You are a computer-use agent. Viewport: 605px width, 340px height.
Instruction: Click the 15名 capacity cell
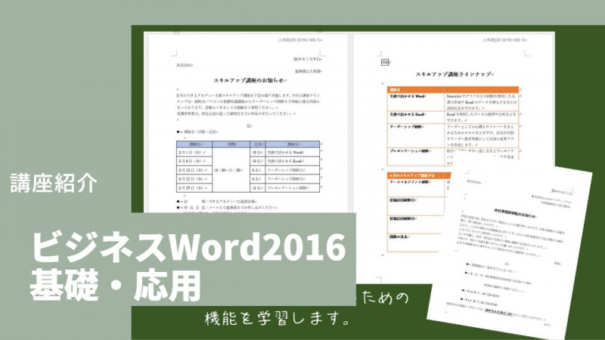click(x=257, y=188)
